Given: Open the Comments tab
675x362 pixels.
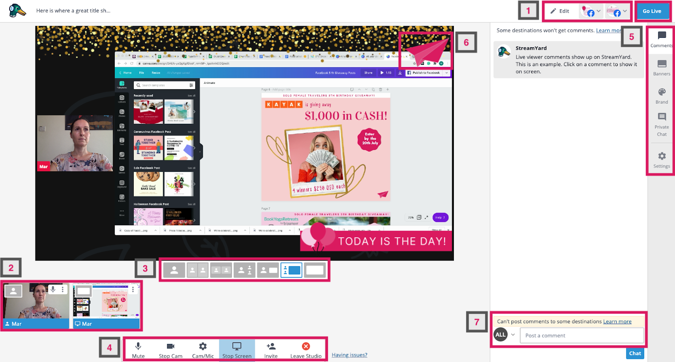Looking at the screenshot, I should tap(661, 40).
